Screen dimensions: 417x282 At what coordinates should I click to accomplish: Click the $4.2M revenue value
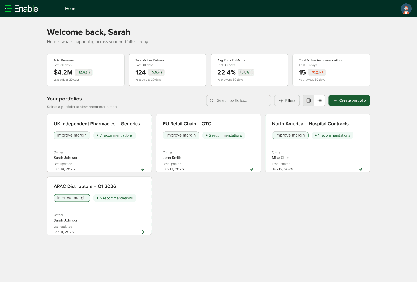tap(63, 72)
